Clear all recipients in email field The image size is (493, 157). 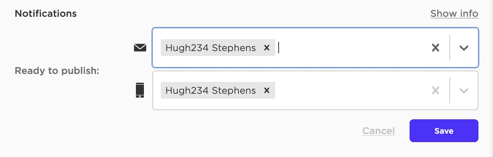click(435, 48)
